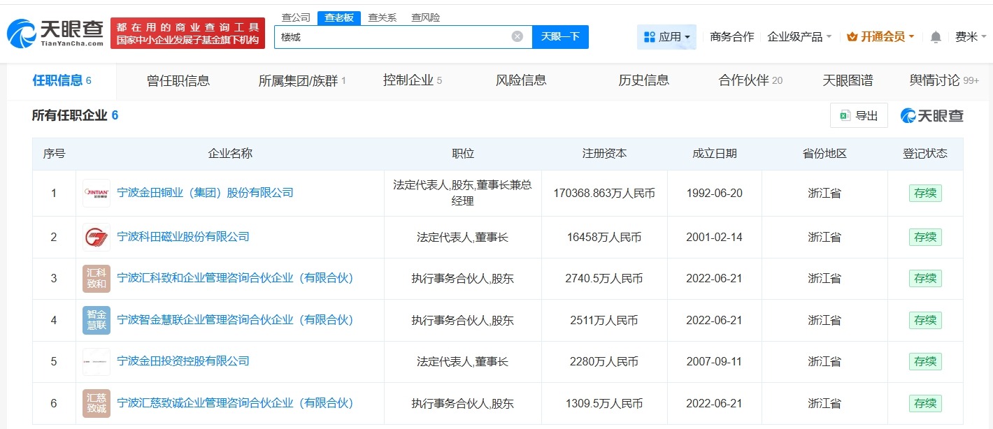Click 宁波科田磁业 company logo

(x=96, y=237)
